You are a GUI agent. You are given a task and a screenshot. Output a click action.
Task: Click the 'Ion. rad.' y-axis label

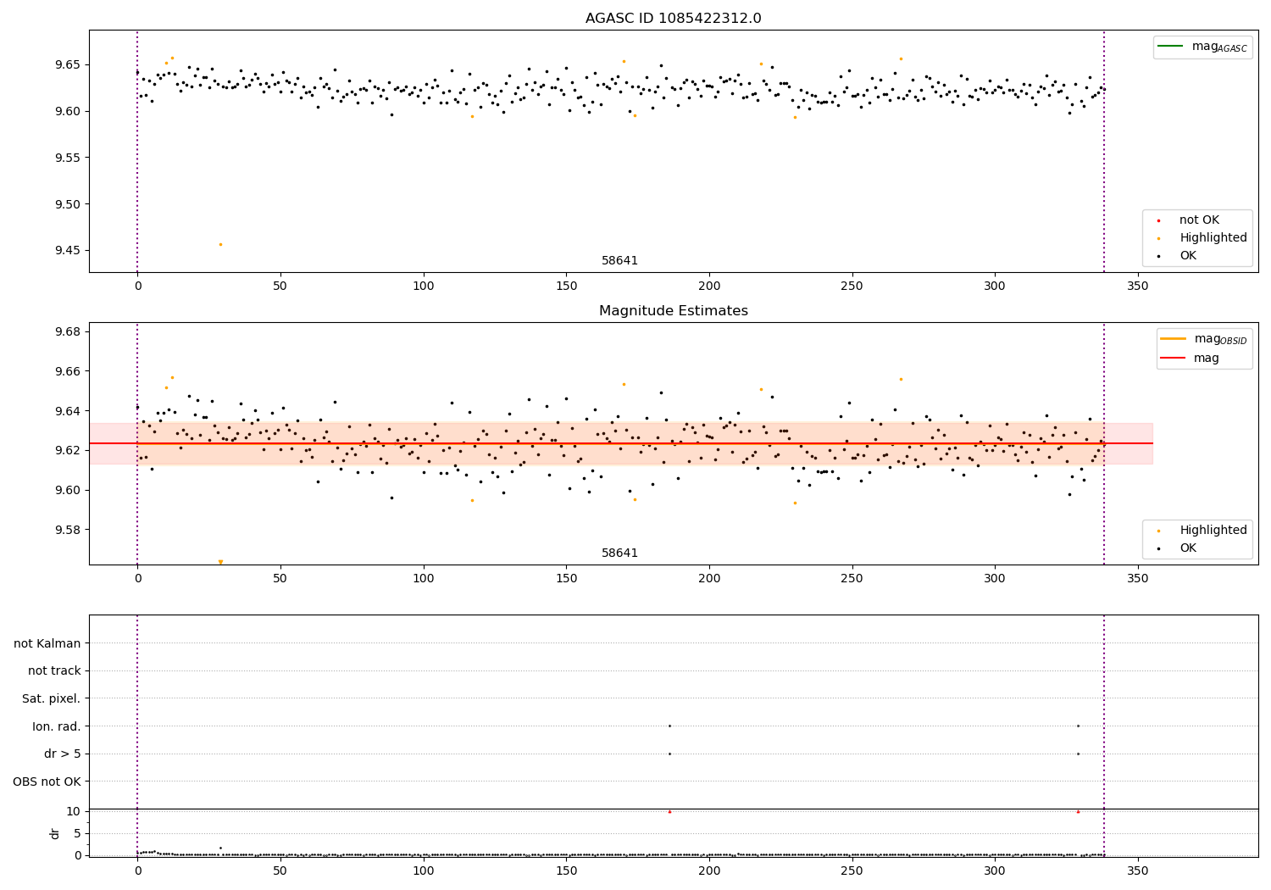point(57,726)
